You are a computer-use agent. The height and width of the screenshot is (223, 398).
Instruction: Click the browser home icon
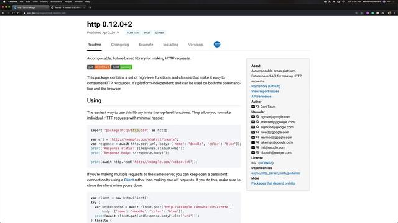[x=18, y=13]
